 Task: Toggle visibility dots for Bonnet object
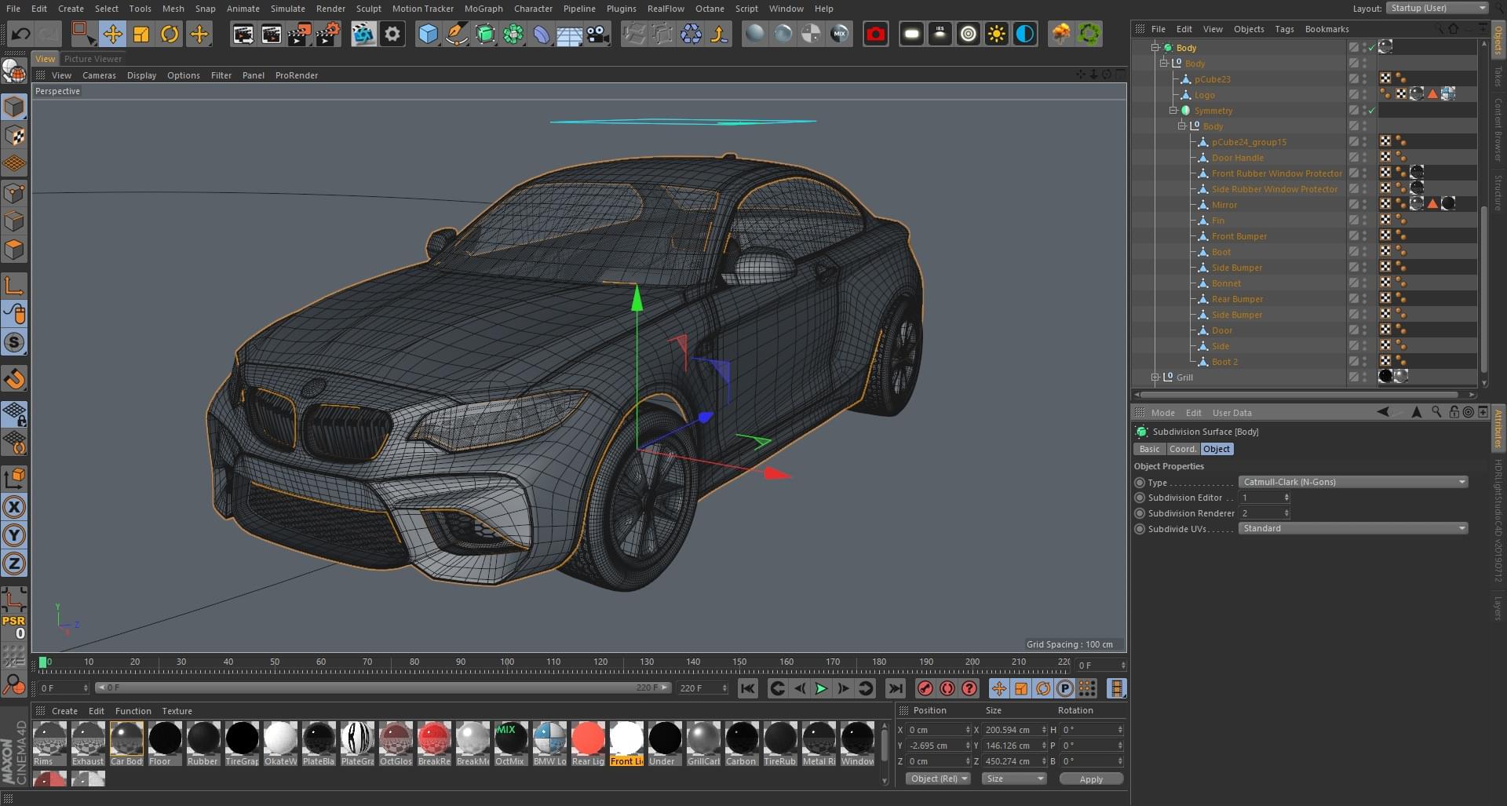coord(1364,283)
